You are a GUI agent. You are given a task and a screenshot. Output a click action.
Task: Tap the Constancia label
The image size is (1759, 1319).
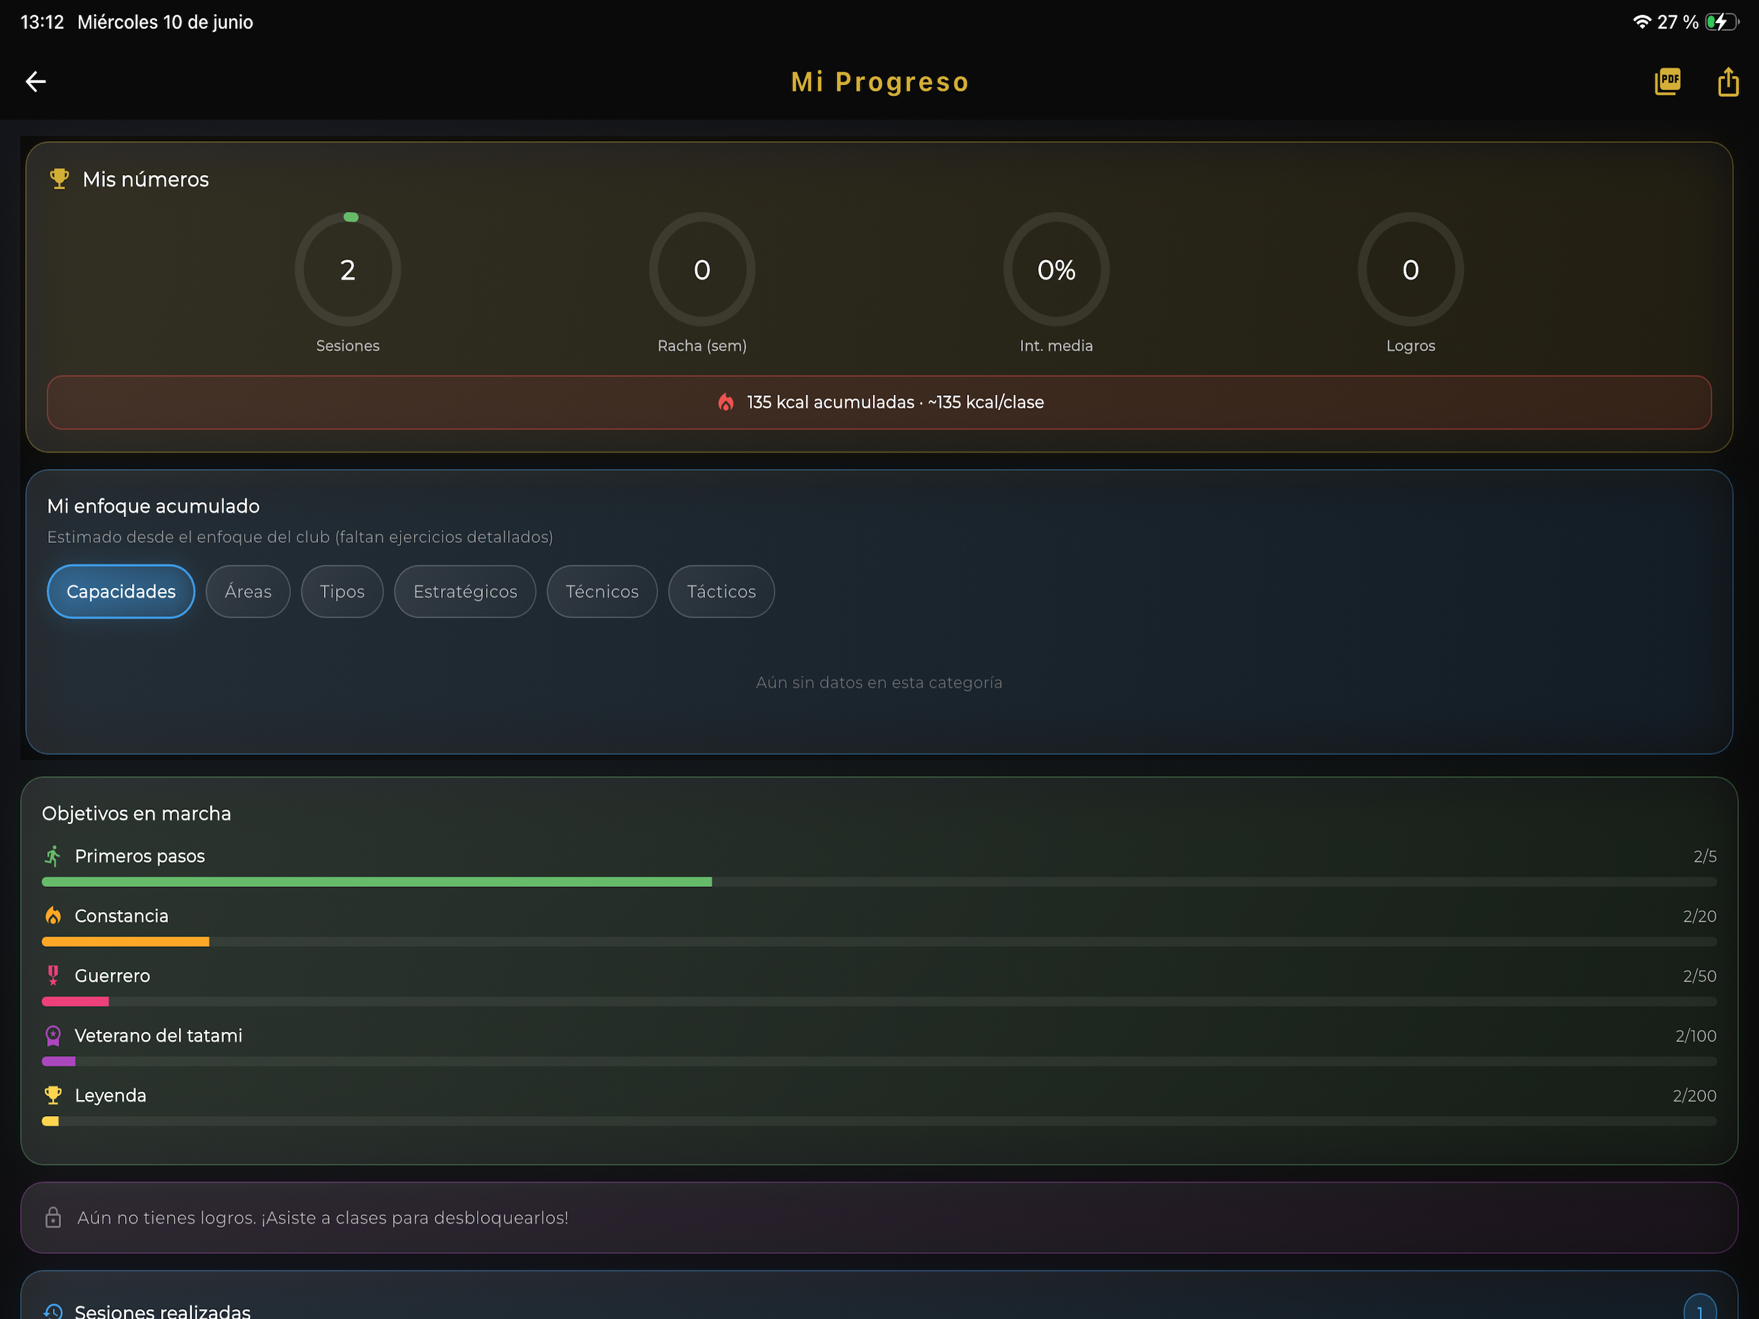122,916
